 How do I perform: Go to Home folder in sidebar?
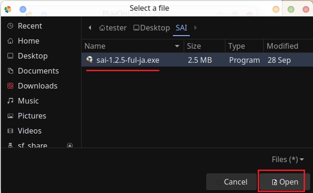coord(28,41)
